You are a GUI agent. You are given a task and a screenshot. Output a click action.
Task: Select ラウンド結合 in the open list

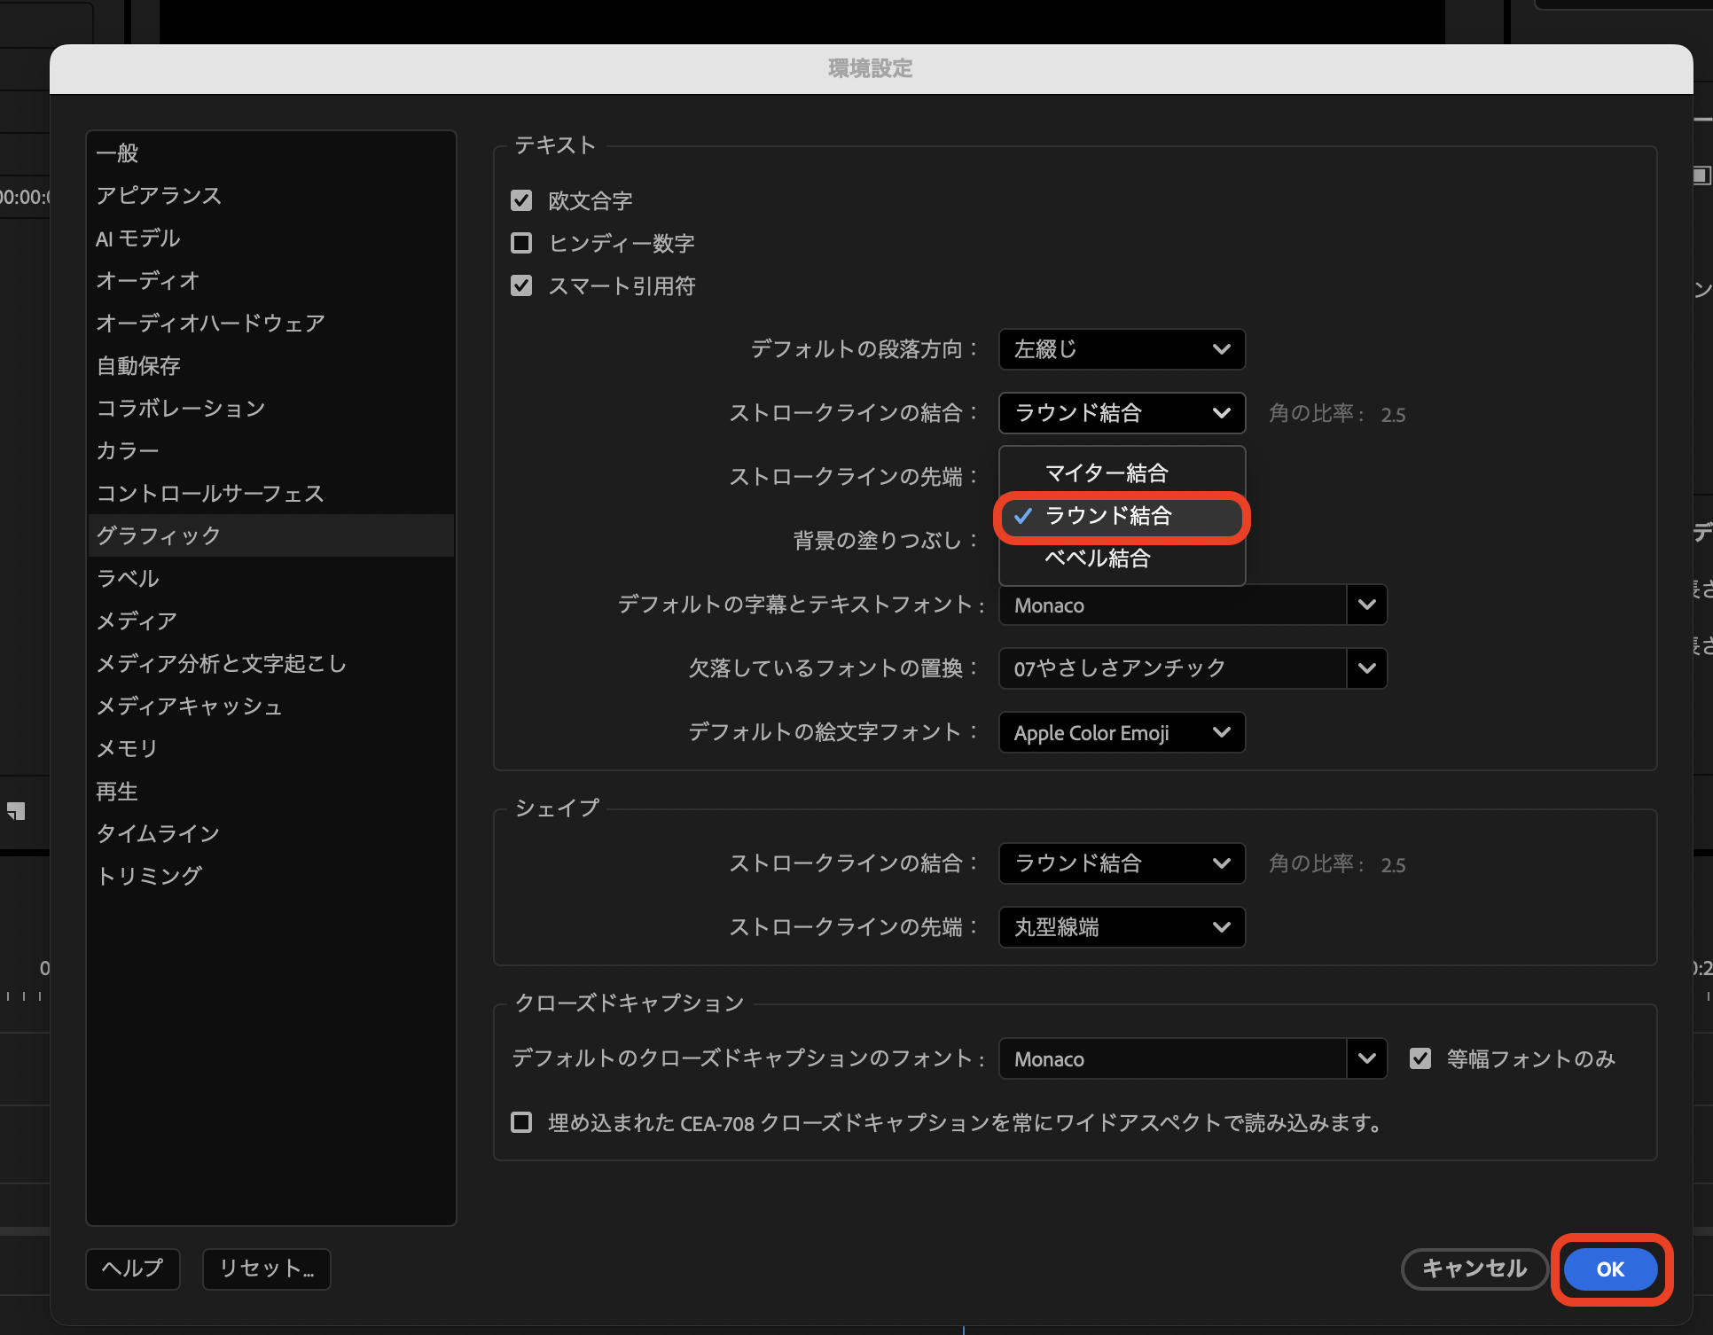1108,516
